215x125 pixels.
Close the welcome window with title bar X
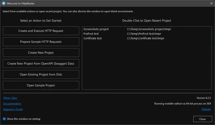(211, 3)
